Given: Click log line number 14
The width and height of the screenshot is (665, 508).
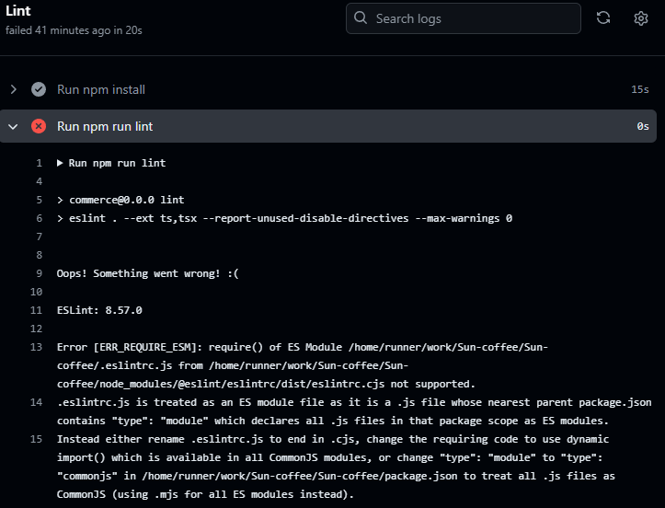Looking at the screenshot, I should tap(37, 402).
